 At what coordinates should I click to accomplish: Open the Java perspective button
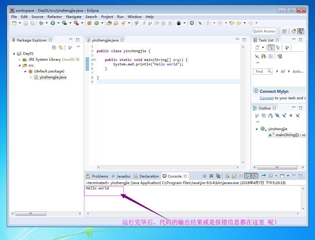[x=301, y=31]
